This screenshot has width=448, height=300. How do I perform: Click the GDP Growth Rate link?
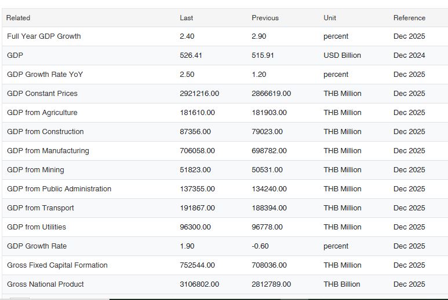pyautogui.click(x=37, y=246)
